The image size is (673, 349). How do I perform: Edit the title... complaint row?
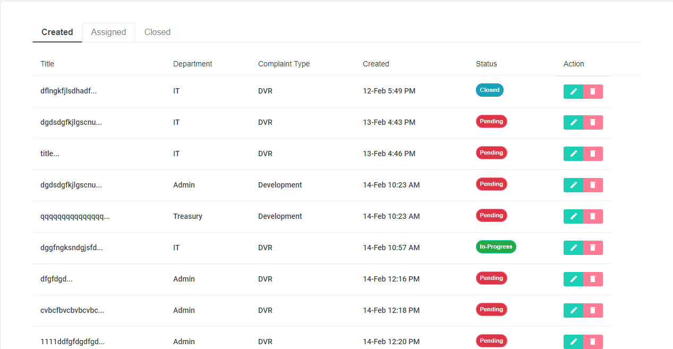pos(573,154)
